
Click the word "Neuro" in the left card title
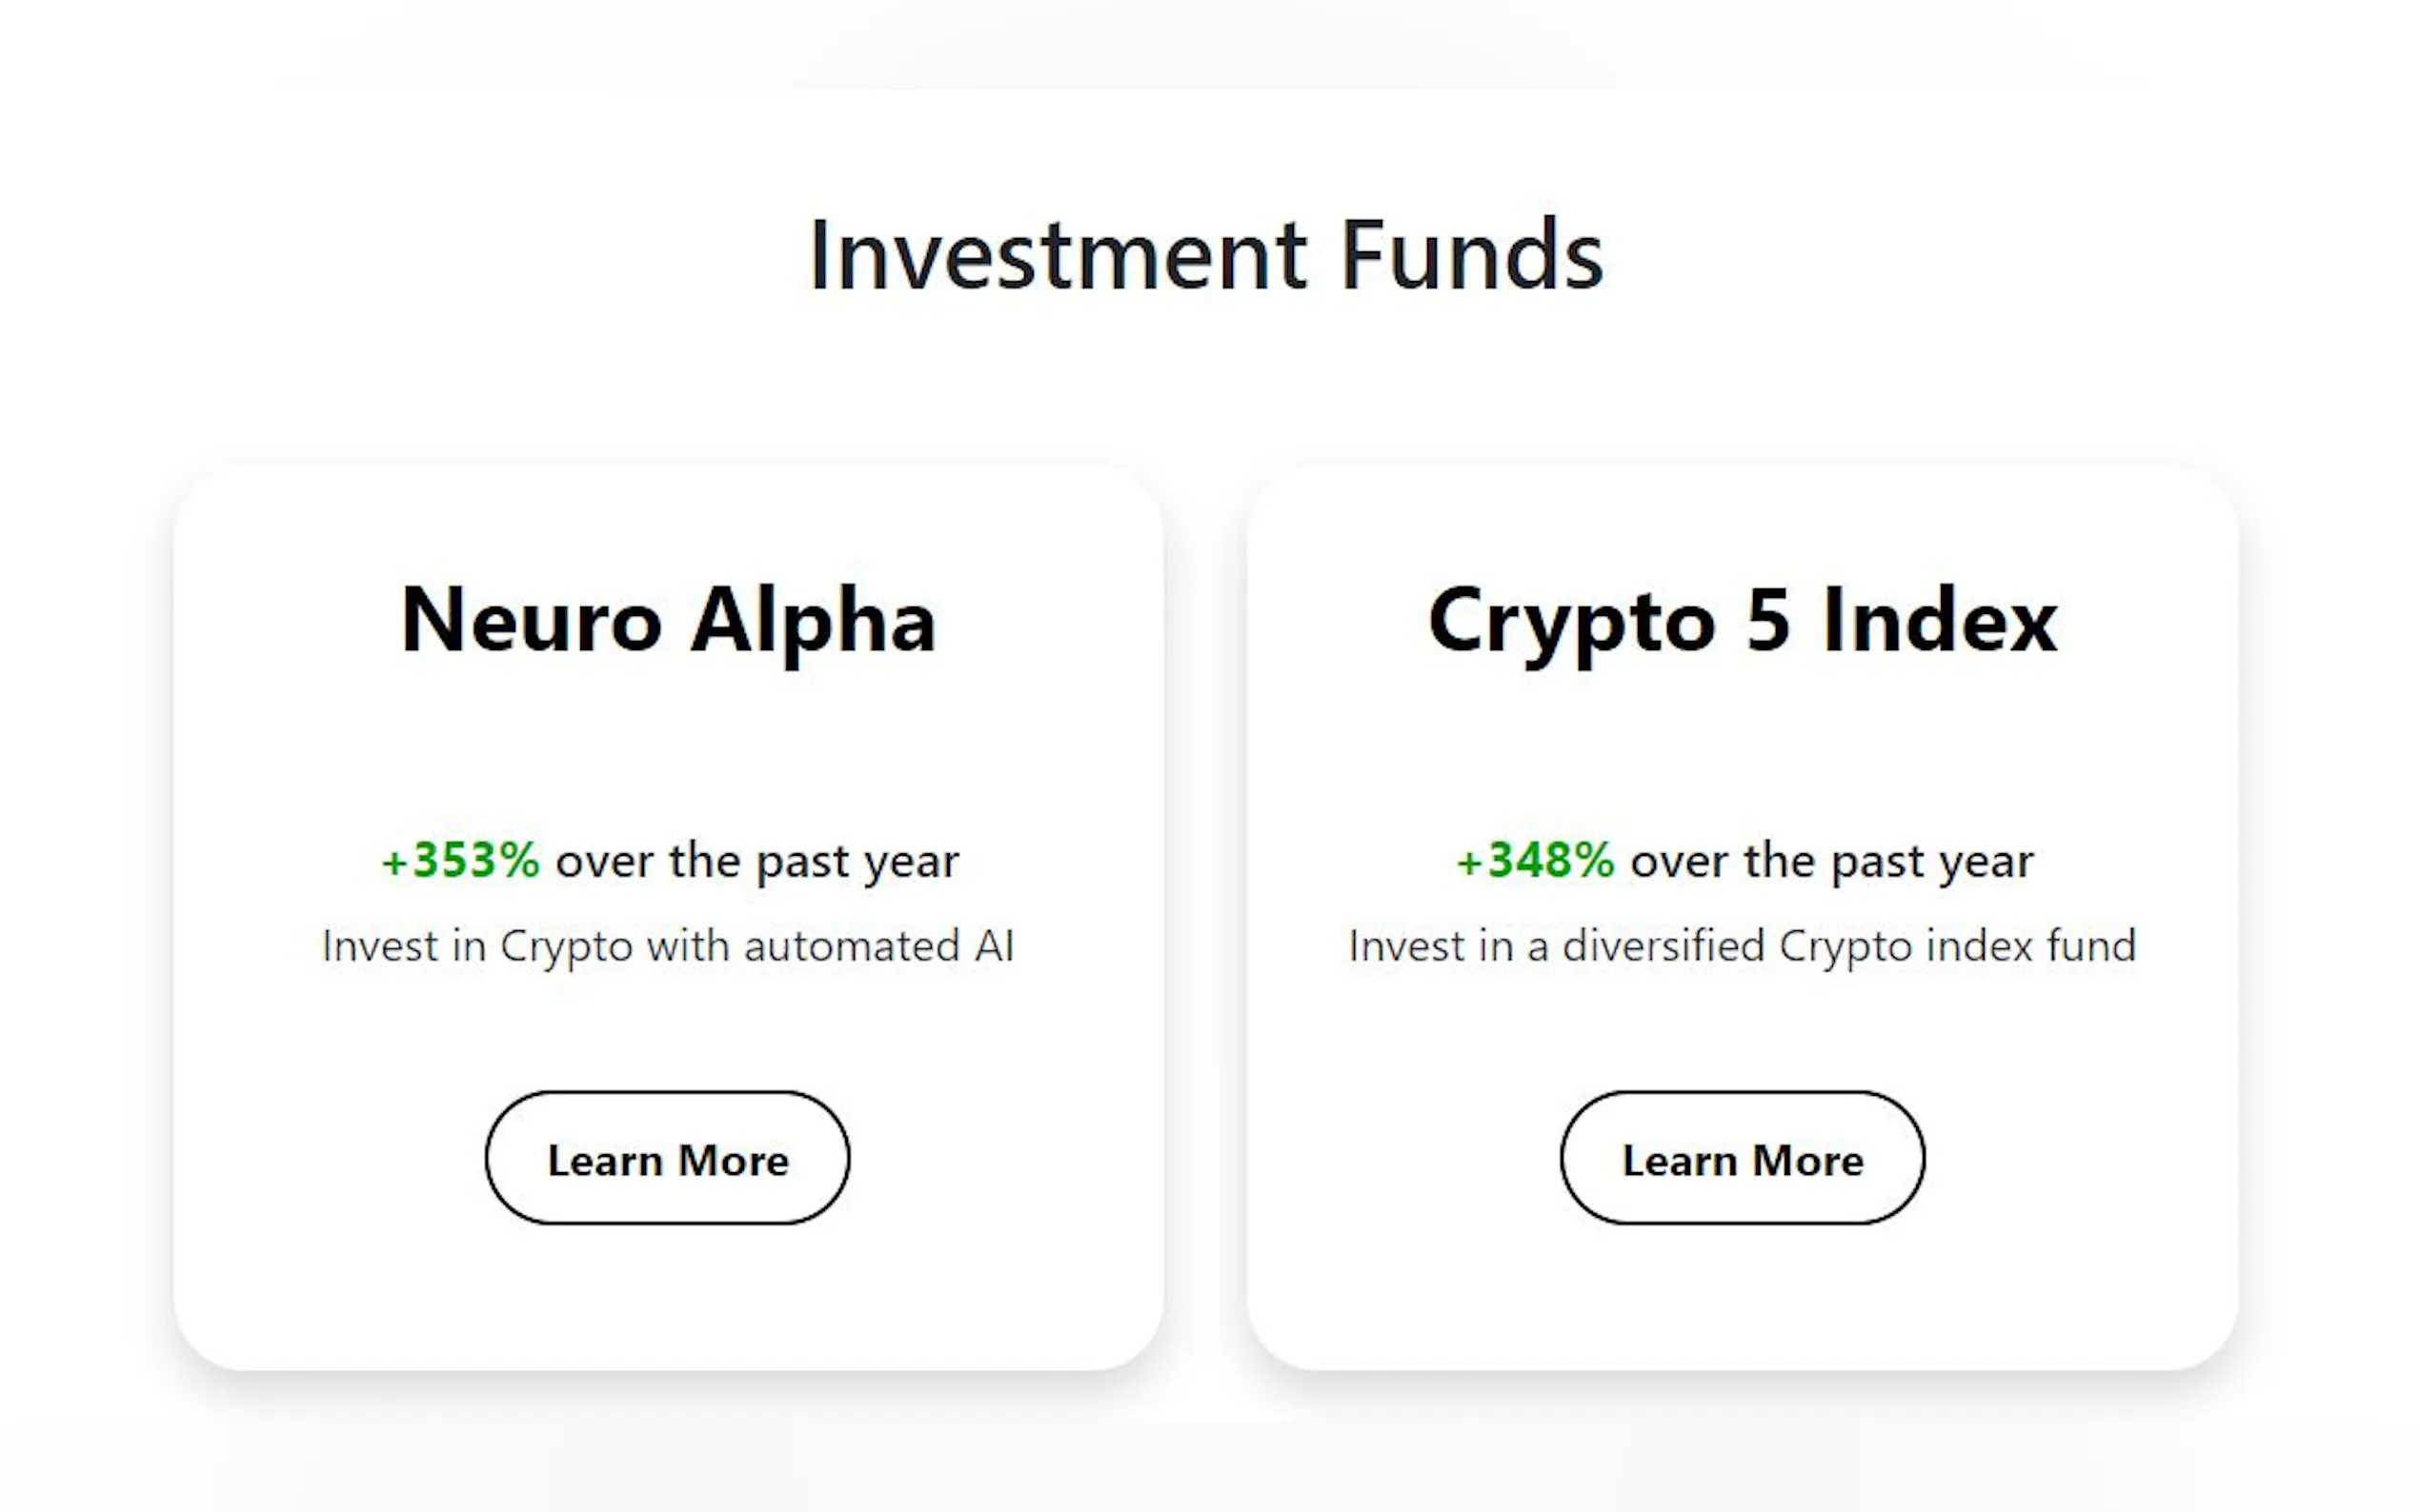coord(532,621)
